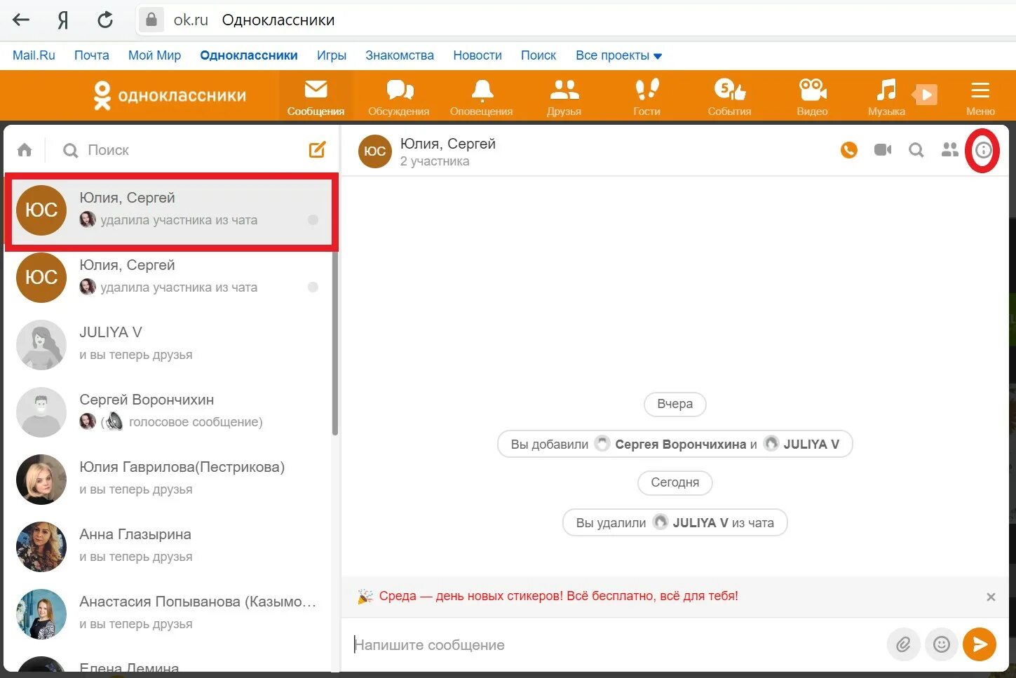Send the message with orange arrow button
This screenshot has height=678, width=1016.
coord(980,644)
